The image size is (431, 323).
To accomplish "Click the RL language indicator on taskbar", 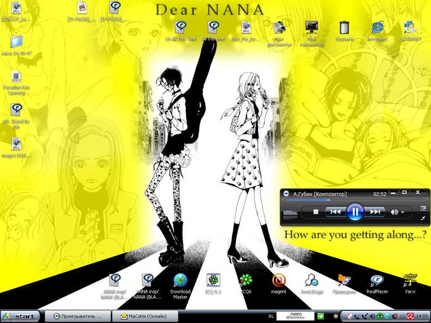I will point(271,316).
